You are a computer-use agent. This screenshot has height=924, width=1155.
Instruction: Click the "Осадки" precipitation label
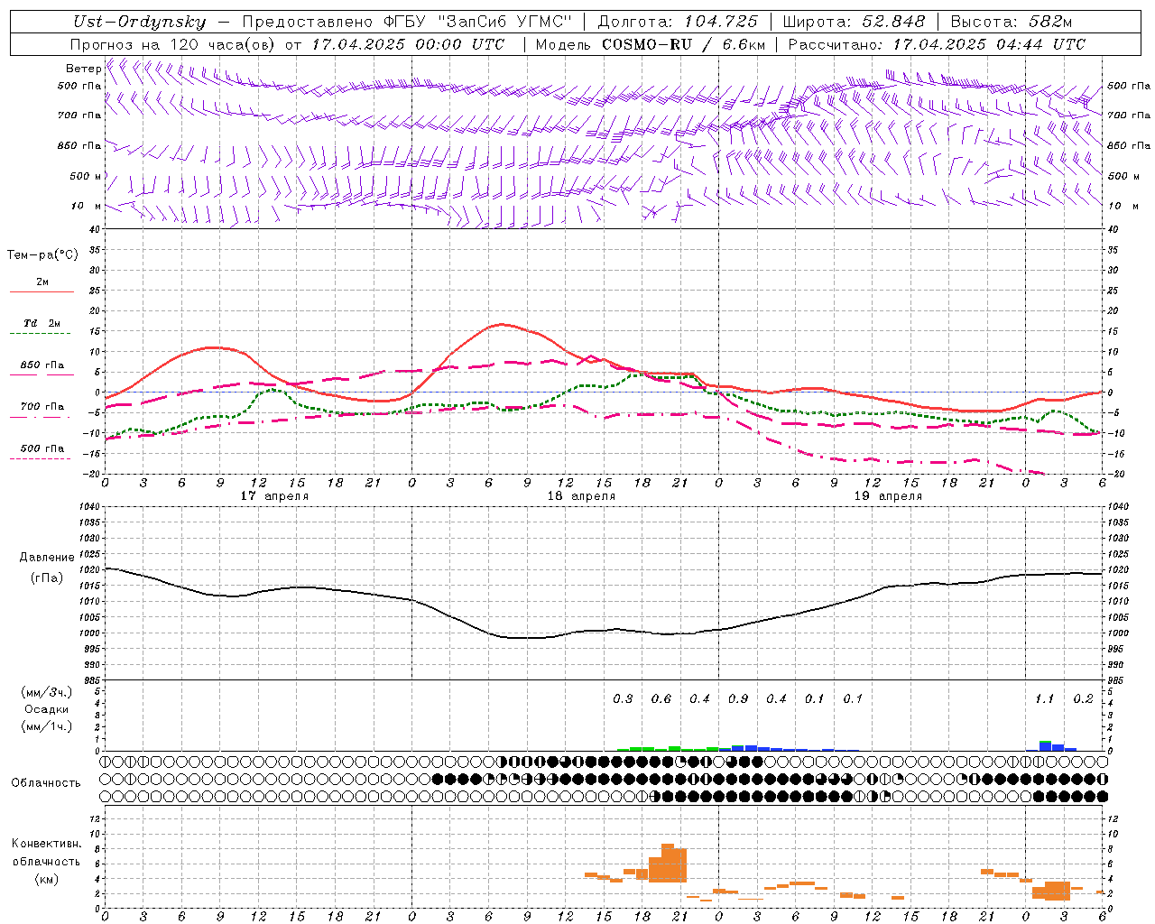pyautogui.click(x=46, y=709)
